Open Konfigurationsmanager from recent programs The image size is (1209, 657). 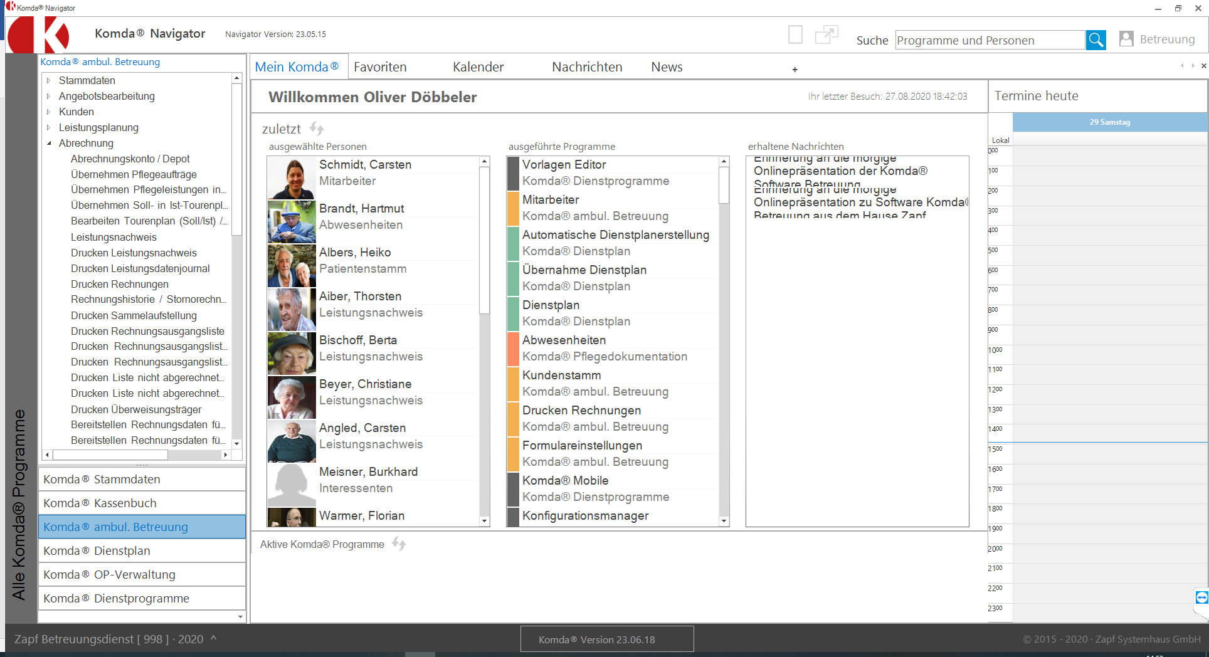coord(613,517)
